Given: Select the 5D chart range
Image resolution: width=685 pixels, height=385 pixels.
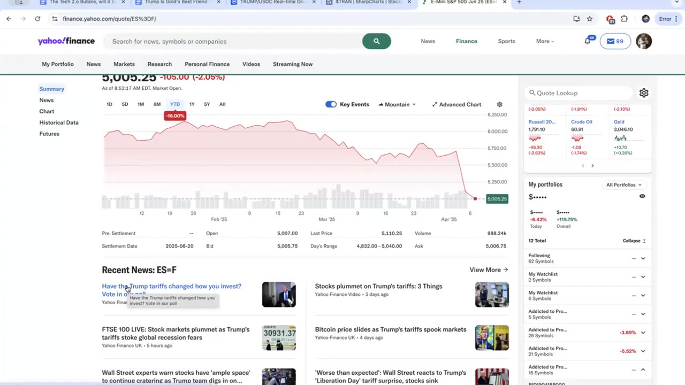Looking at the screenshot, I should [125, 104].
